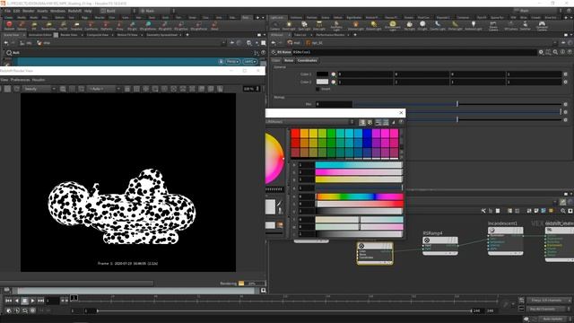Click the network editor find node icon
574x323 pixels.
coord(562,211)
